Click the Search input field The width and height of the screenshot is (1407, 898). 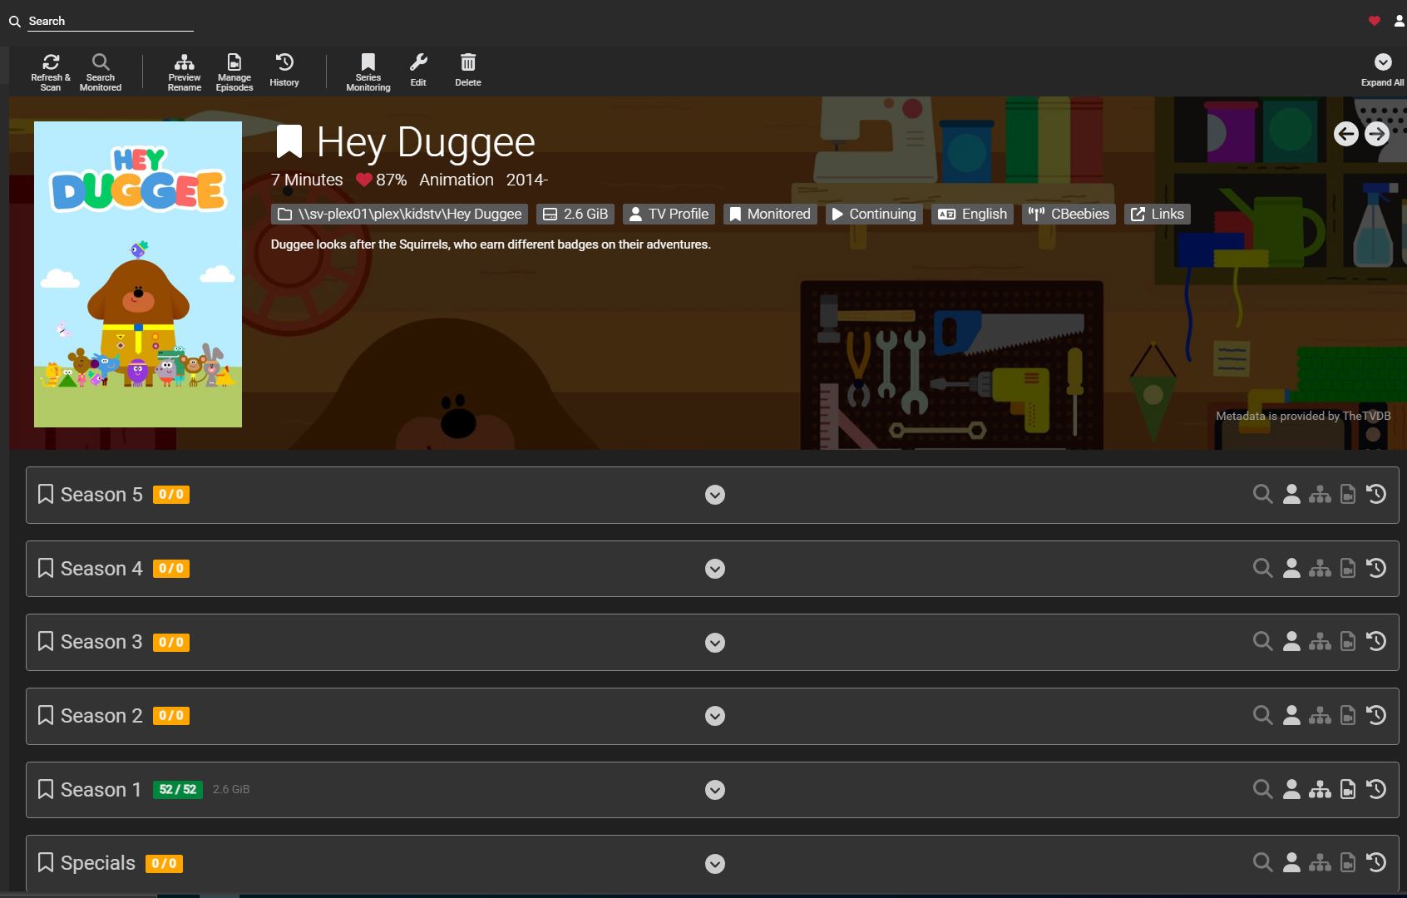tap(110, 22)
